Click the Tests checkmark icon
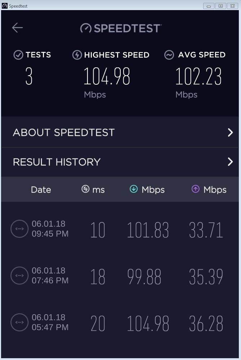Screen dimensions: 241x360 pos(18,55)
